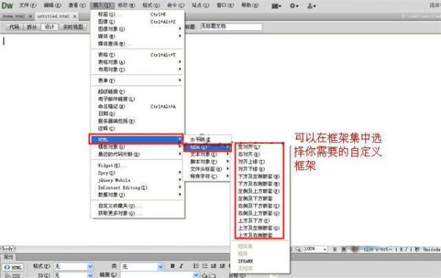The width and height of the screenshot is (441, 278).
Task: Open the 窗口 menu
Action: (x=225, y=5)
